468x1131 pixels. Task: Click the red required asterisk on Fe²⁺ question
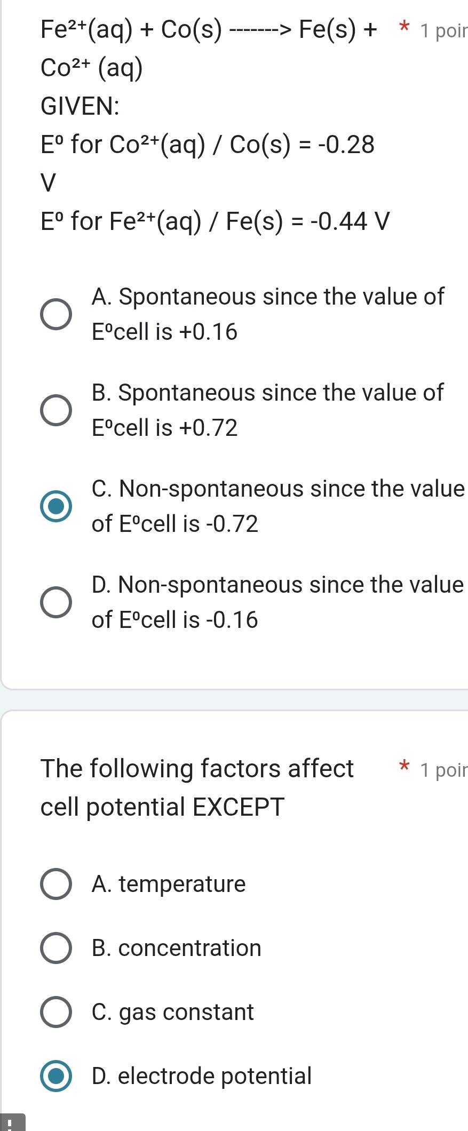(405, 28)
